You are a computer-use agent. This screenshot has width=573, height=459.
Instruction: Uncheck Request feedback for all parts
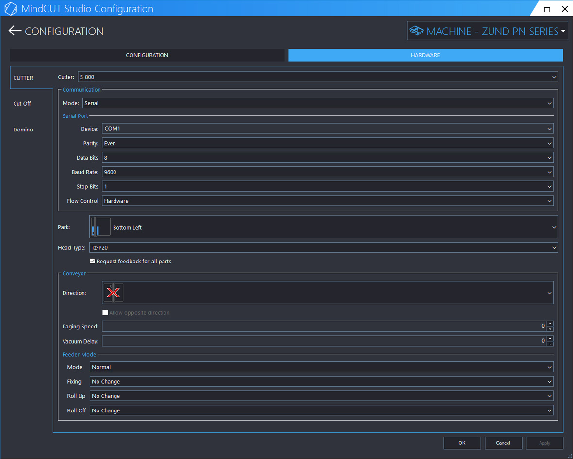[93, 261]
